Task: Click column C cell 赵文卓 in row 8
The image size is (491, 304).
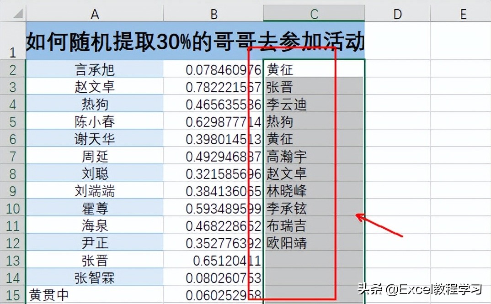Action: point(314,173)
